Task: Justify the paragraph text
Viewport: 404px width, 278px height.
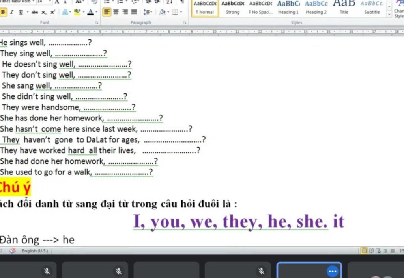Action: [x=134, y=12]
